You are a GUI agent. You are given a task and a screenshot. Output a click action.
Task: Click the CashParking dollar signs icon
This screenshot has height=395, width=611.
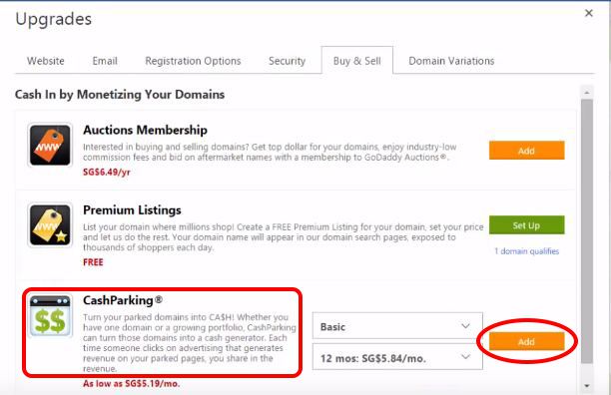(x=50, y=315)
